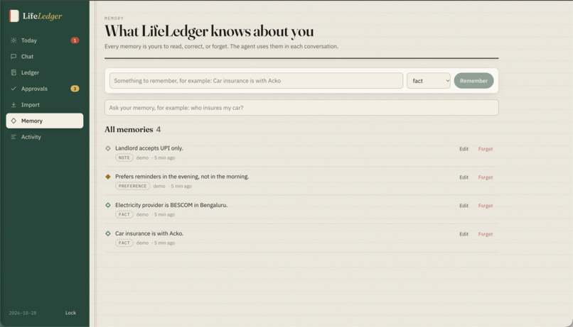Click the Today sun icon in sidebar

tap(14, 40)
